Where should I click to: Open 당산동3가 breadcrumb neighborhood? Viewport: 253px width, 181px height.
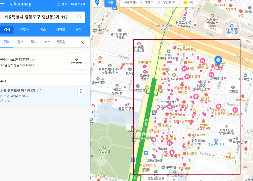[x=169, y=2]
